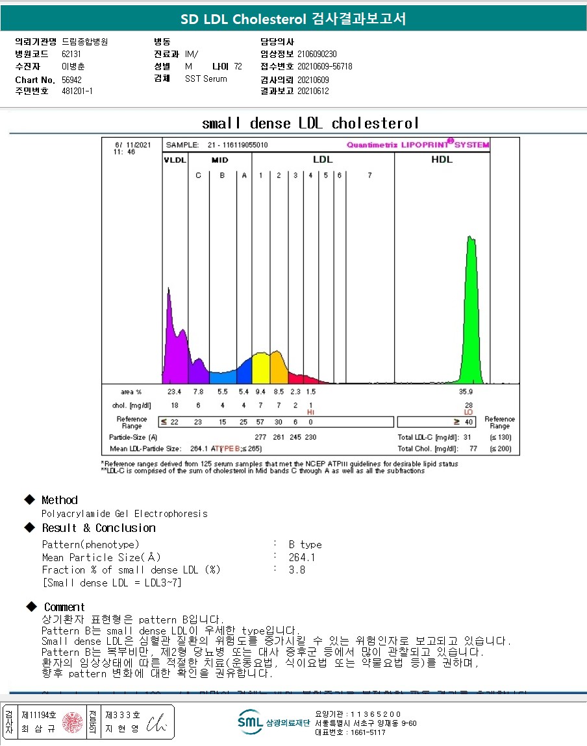Click the specialist's handwritten signature
The height and width of the screenshot is (746, 587).
[156, 722]
